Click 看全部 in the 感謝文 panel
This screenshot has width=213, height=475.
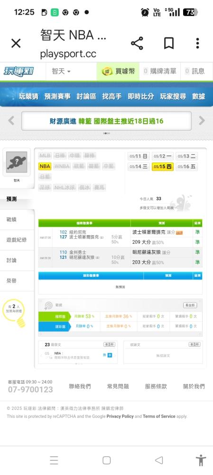click(x=194, y=344)
